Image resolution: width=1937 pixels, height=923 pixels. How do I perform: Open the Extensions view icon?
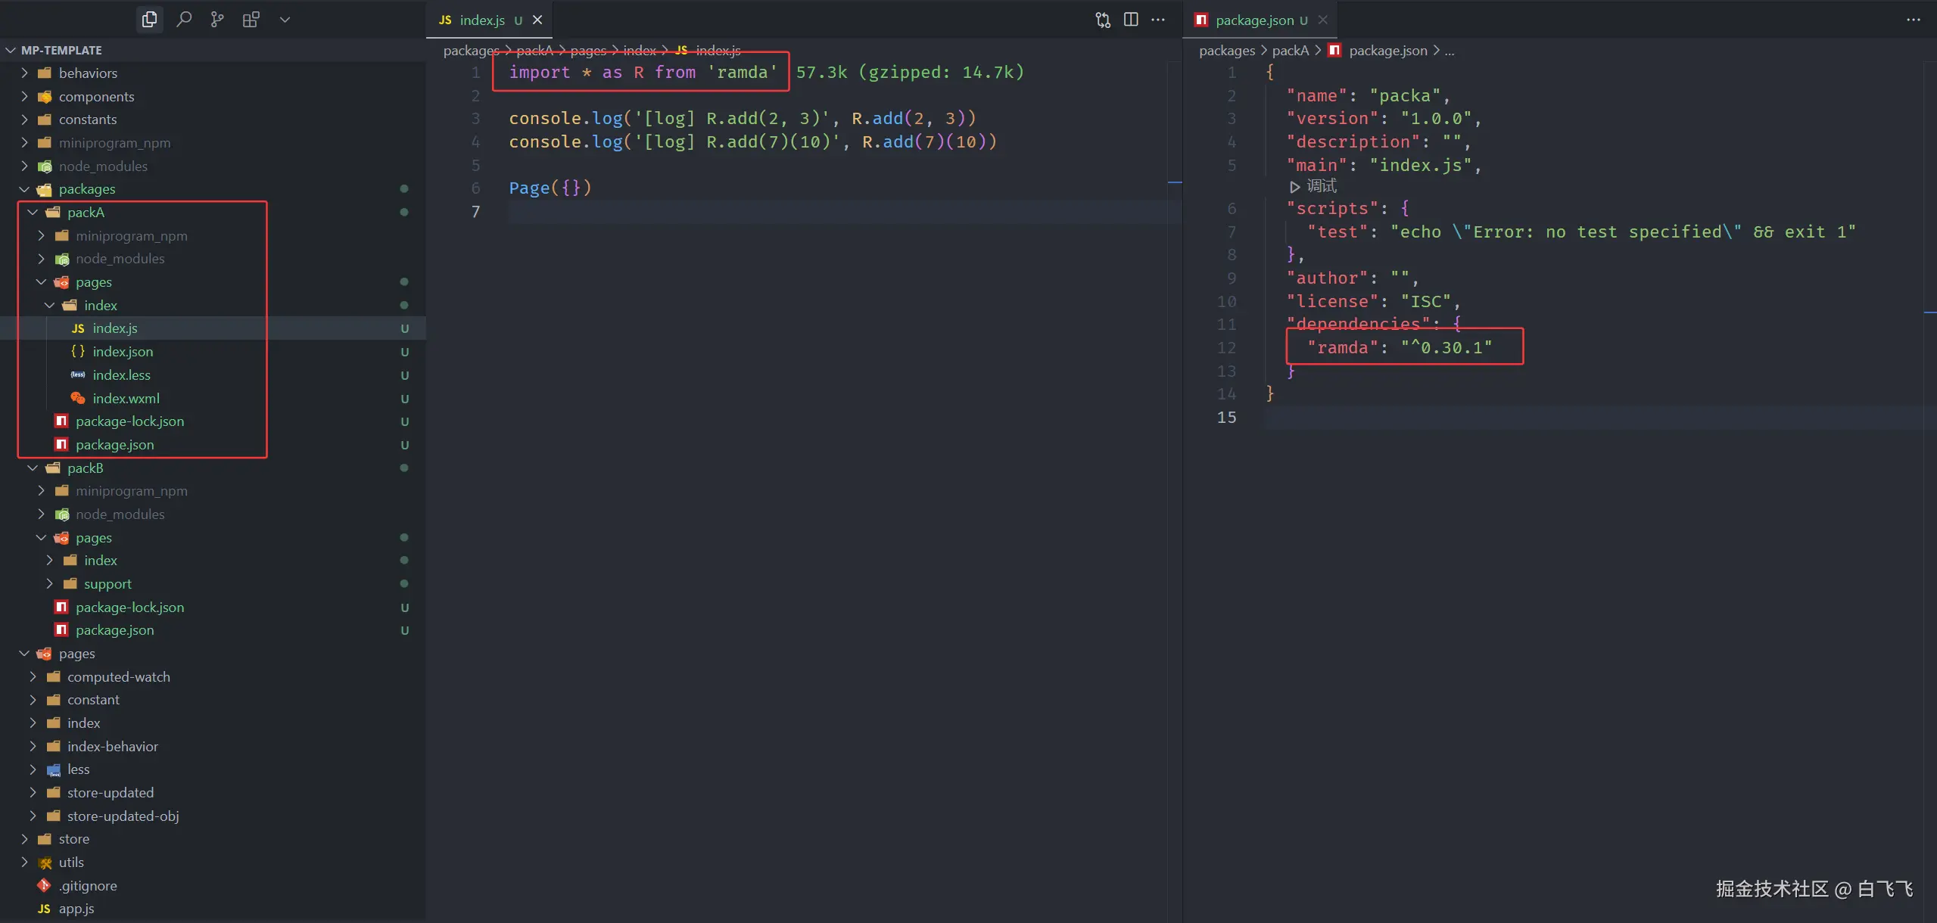pos(251,20)
